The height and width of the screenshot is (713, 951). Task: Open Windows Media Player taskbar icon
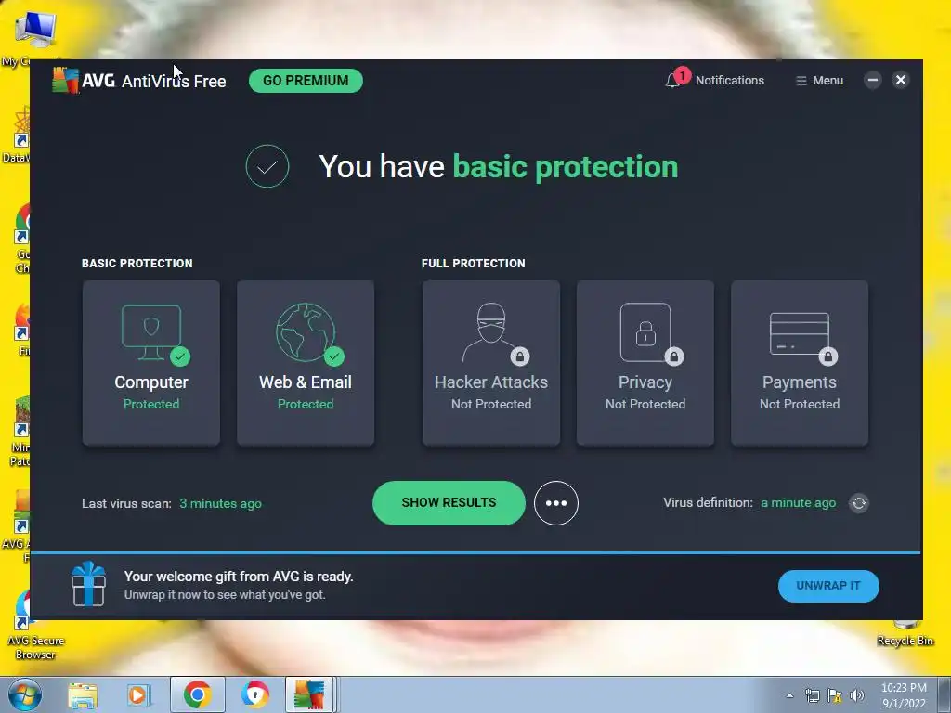[x=138, y=694]
